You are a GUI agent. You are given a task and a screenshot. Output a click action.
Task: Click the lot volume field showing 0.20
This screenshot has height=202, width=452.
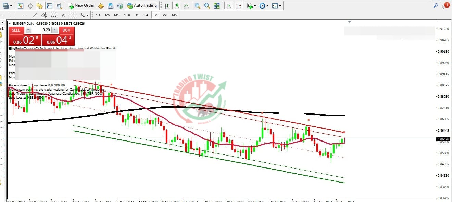tap(41, 30)
